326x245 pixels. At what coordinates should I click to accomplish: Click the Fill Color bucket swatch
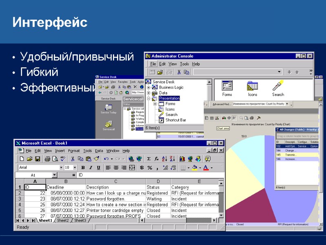coord(195,167)
